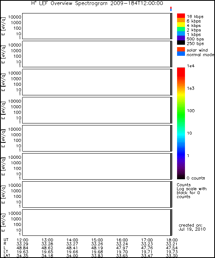Click the 'created on: Jul 19, 2010' text
Screen dimensions: 215x258
(192, 227)
